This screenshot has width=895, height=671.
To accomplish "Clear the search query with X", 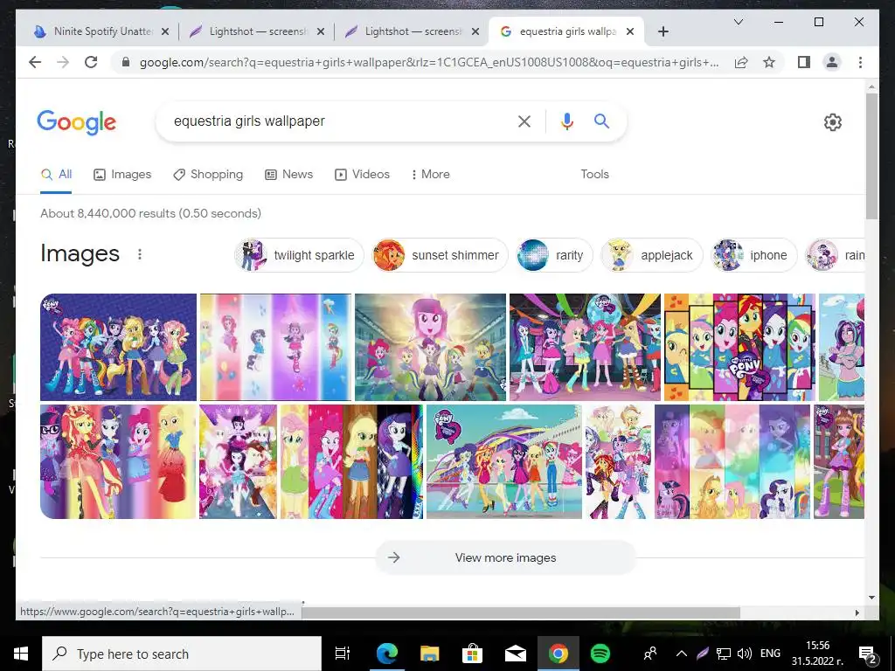I will (x=524, y=121).
